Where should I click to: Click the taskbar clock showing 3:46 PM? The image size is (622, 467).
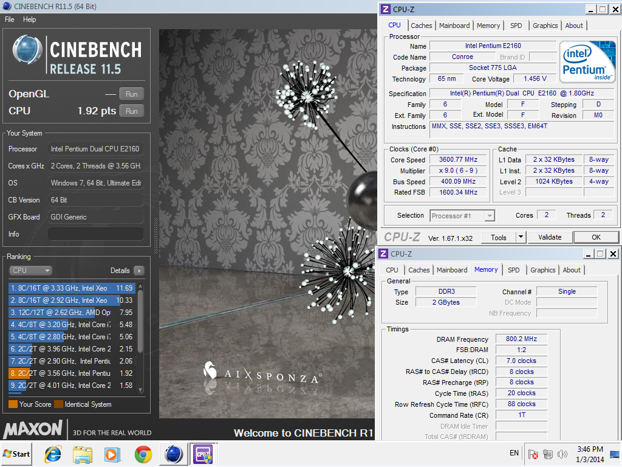click(x=590, y=454)
